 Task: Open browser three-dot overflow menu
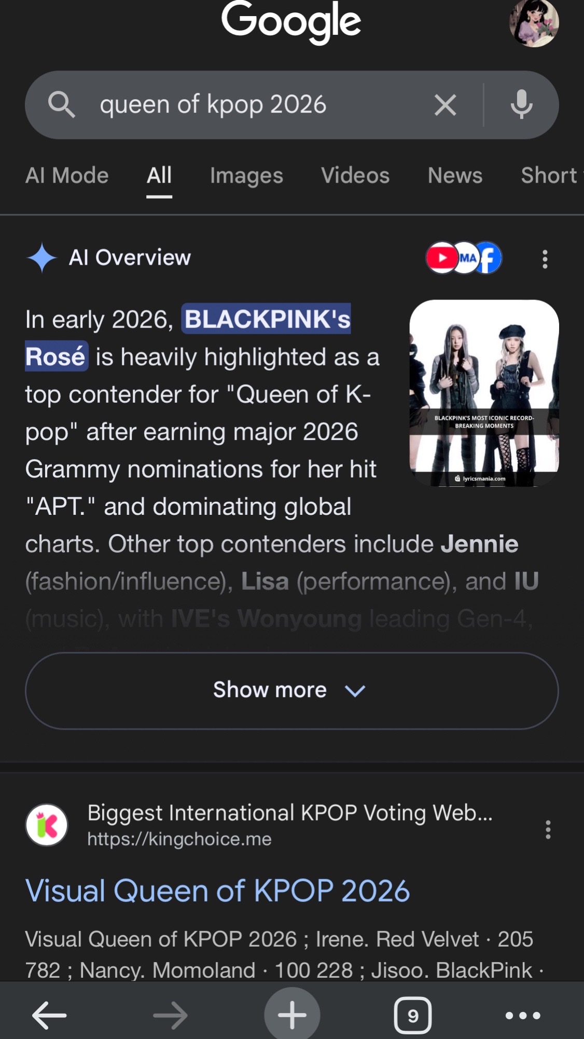point(523,1016)
